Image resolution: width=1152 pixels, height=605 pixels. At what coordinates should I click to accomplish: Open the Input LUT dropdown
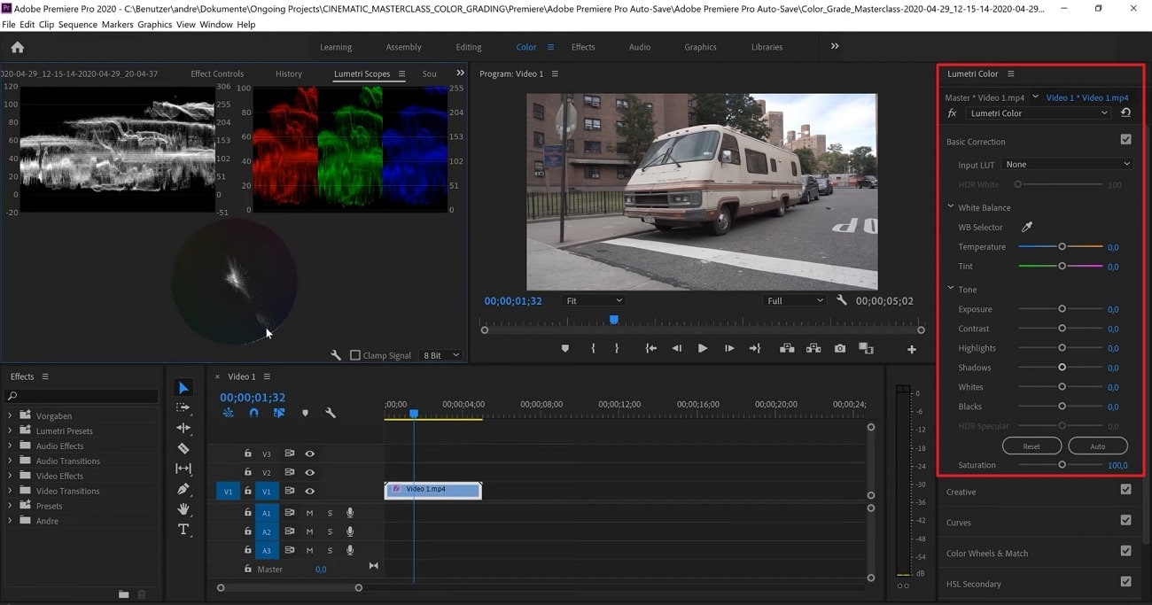point(1067,165)
